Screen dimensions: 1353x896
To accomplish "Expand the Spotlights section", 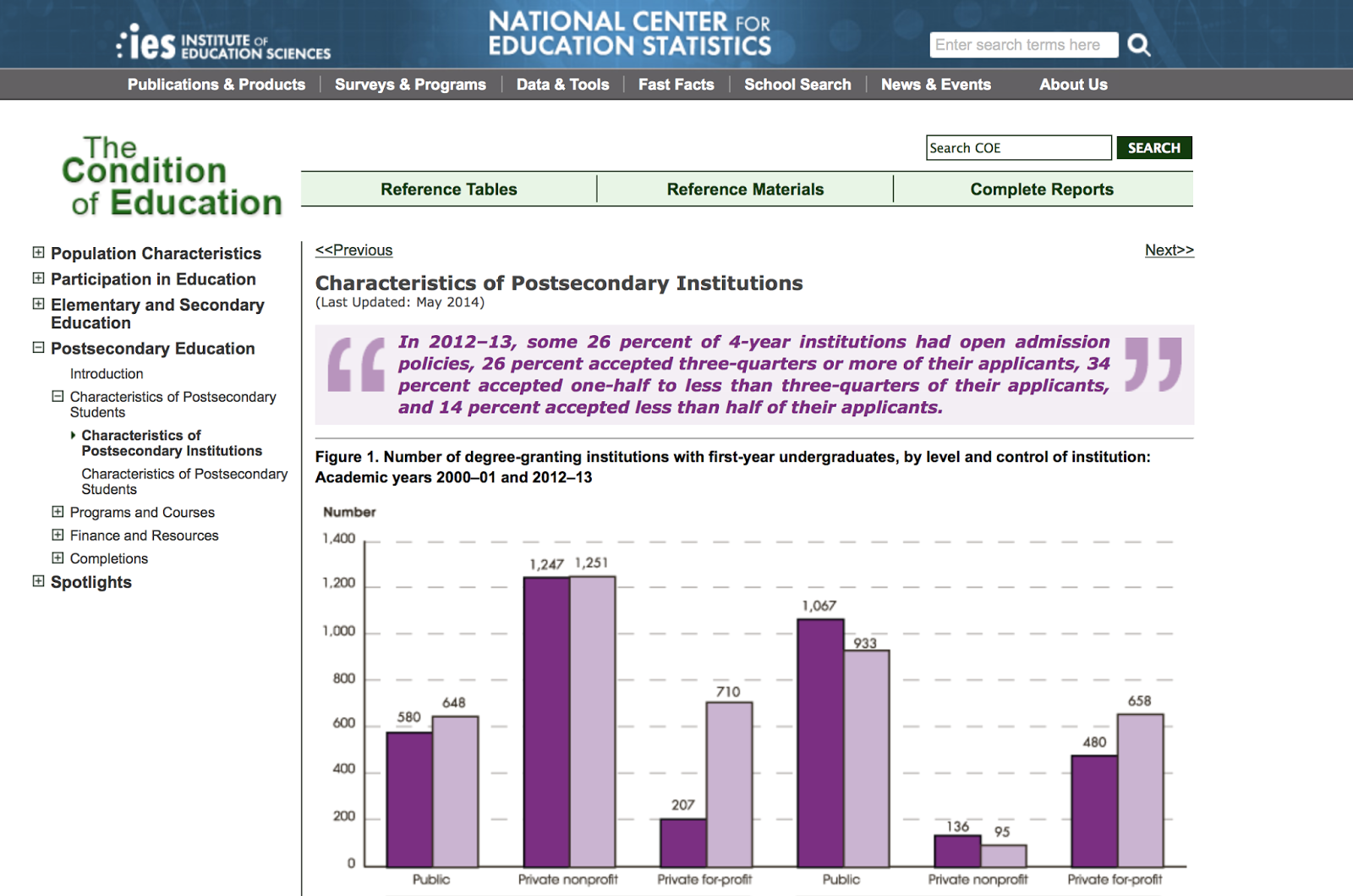I will pos(38,580).
